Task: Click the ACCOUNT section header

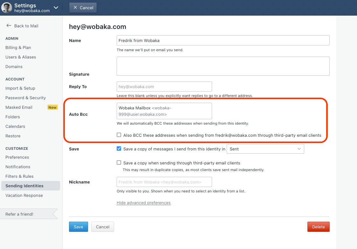Action: 15,79
